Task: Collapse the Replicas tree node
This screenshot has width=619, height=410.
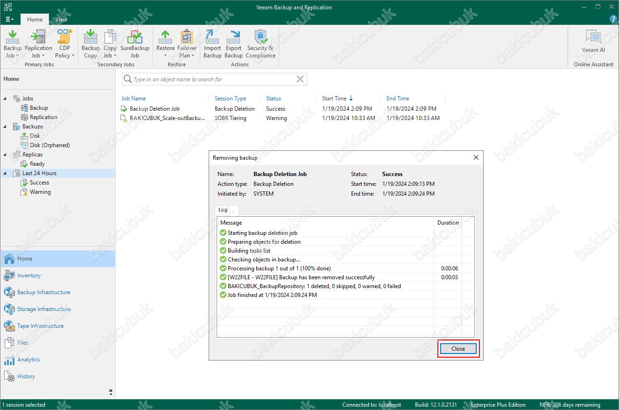Action: pos(5,155)
